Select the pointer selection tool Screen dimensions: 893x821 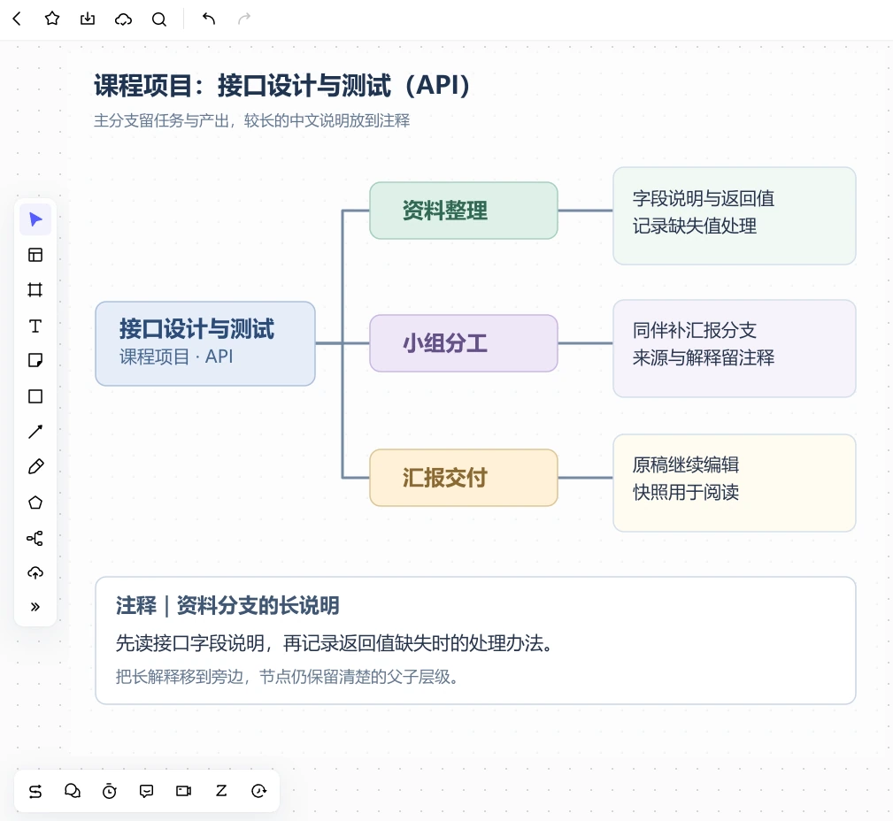tap(35, 219)
